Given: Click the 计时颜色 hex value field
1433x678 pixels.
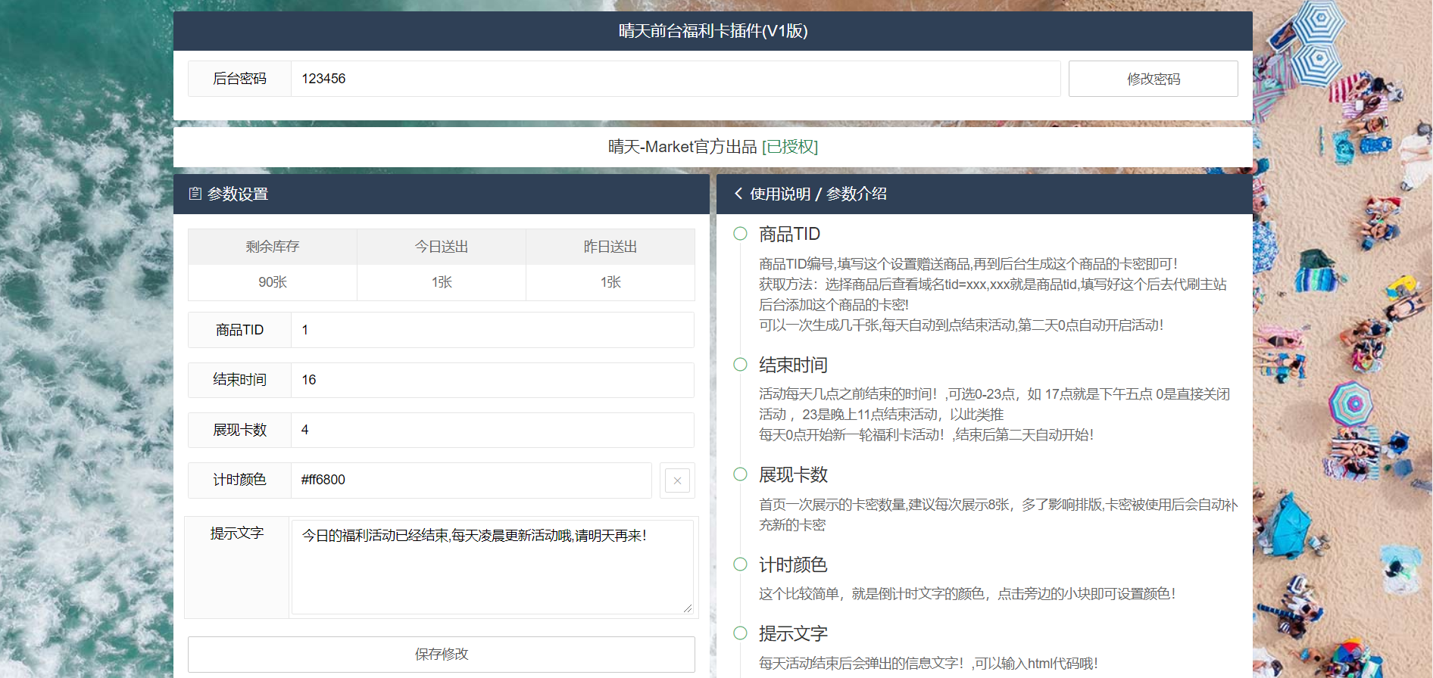Looking at the screenshot, I should click(471, 480).
